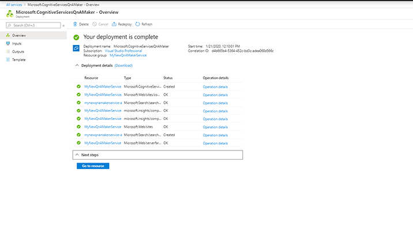413x233 pixels.
Task: Open the Inputs menu item
Action: pos(33,43)
